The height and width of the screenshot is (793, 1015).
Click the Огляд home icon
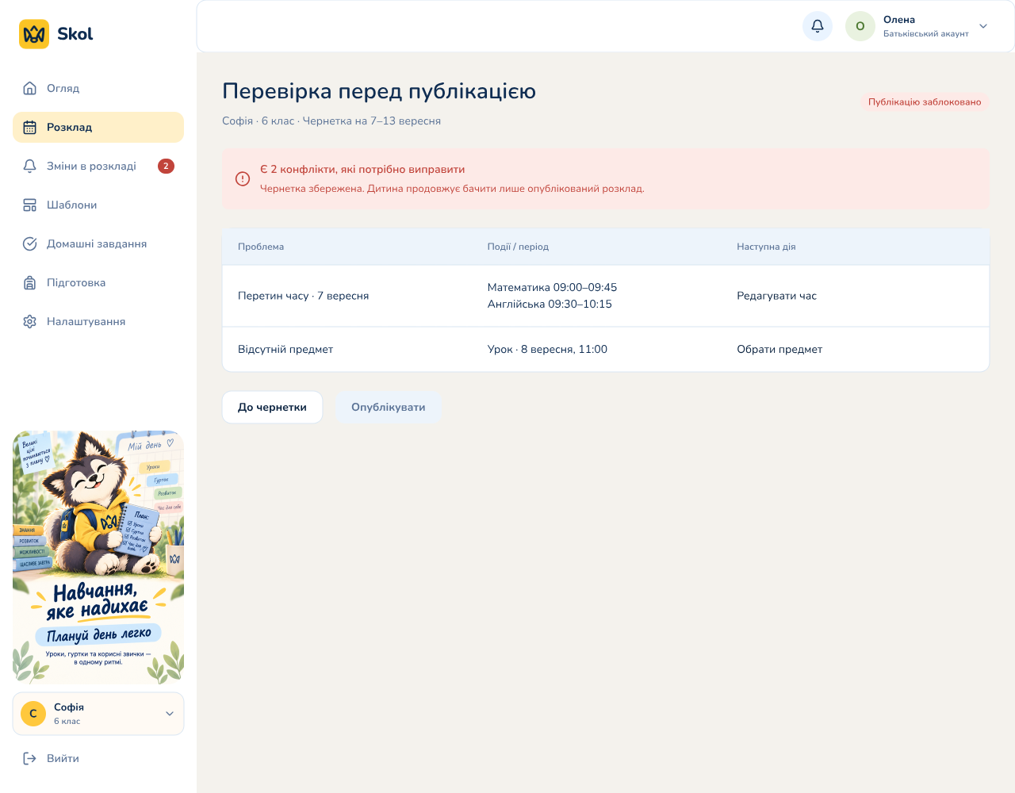pyautogui.click(x=30, y=88)
